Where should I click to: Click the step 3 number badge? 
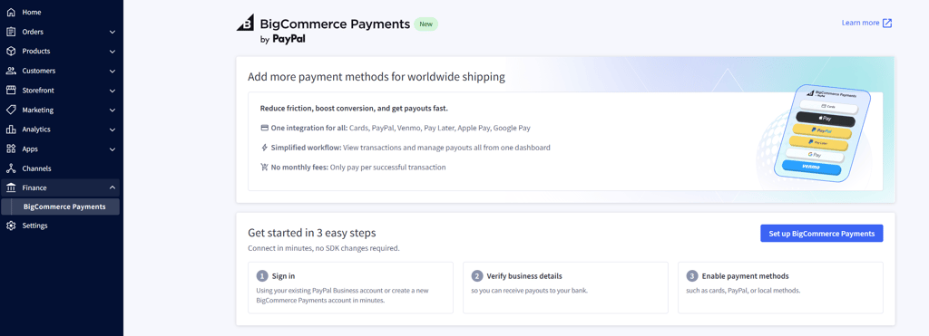coord(692,276)
